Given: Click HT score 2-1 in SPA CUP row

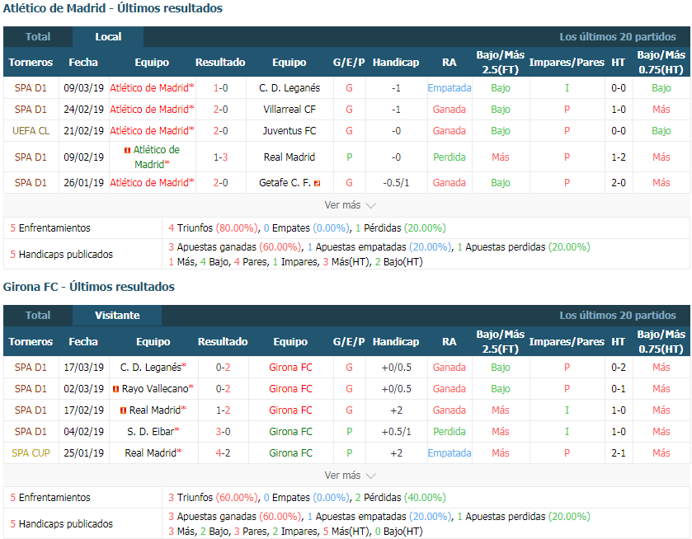Looking at the screenshot, I should point(619,453).
